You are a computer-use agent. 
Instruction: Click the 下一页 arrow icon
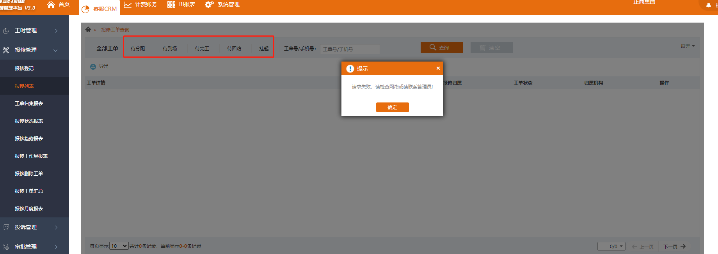click(x=683, y=246)
